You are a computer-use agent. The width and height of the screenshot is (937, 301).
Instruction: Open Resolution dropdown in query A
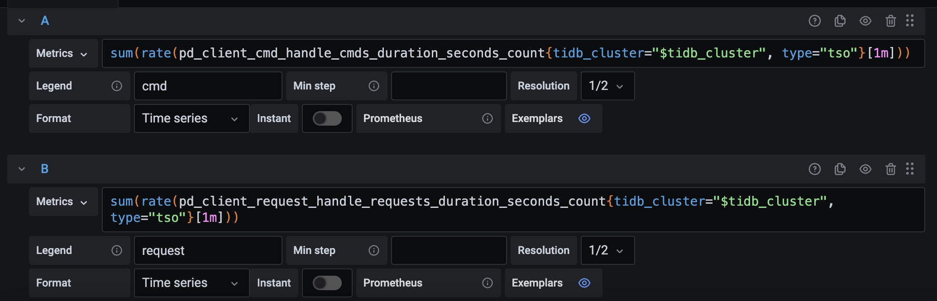tap(607, 86)
